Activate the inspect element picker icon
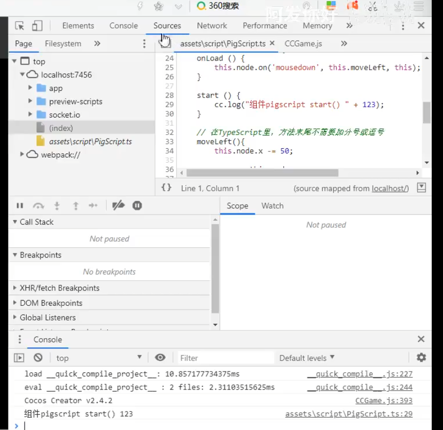The image size is (443, 430). point(20,26)
